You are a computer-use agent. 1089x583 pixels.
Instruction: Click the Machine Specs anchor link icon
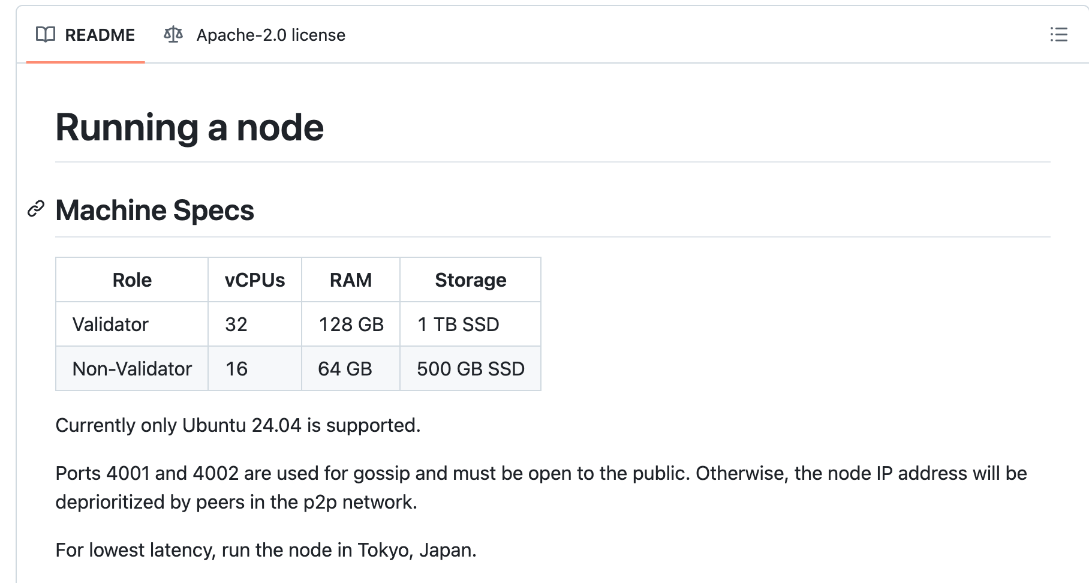coord(36,209)
